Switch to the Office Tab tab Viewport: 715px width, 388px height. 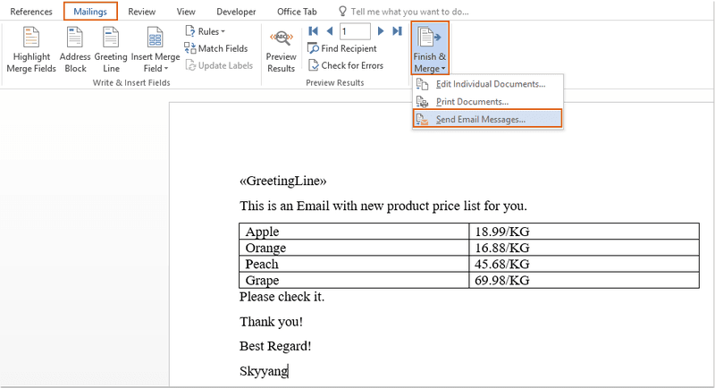click(297, 12)
